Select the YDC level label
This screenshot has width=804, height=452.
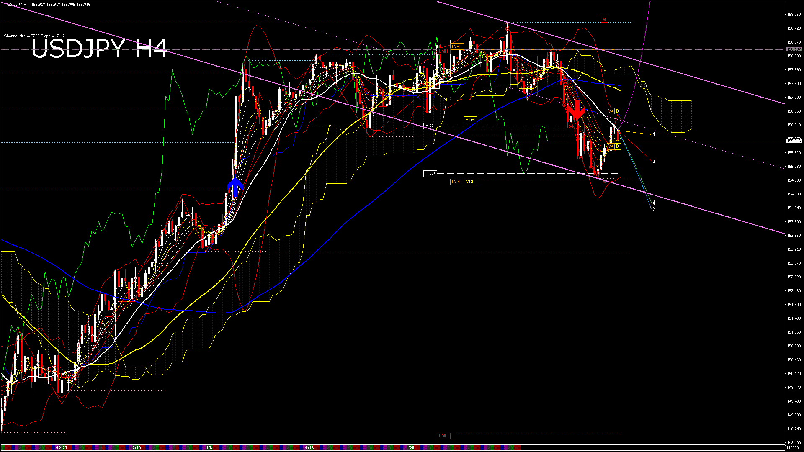click(x=430, y=126)
